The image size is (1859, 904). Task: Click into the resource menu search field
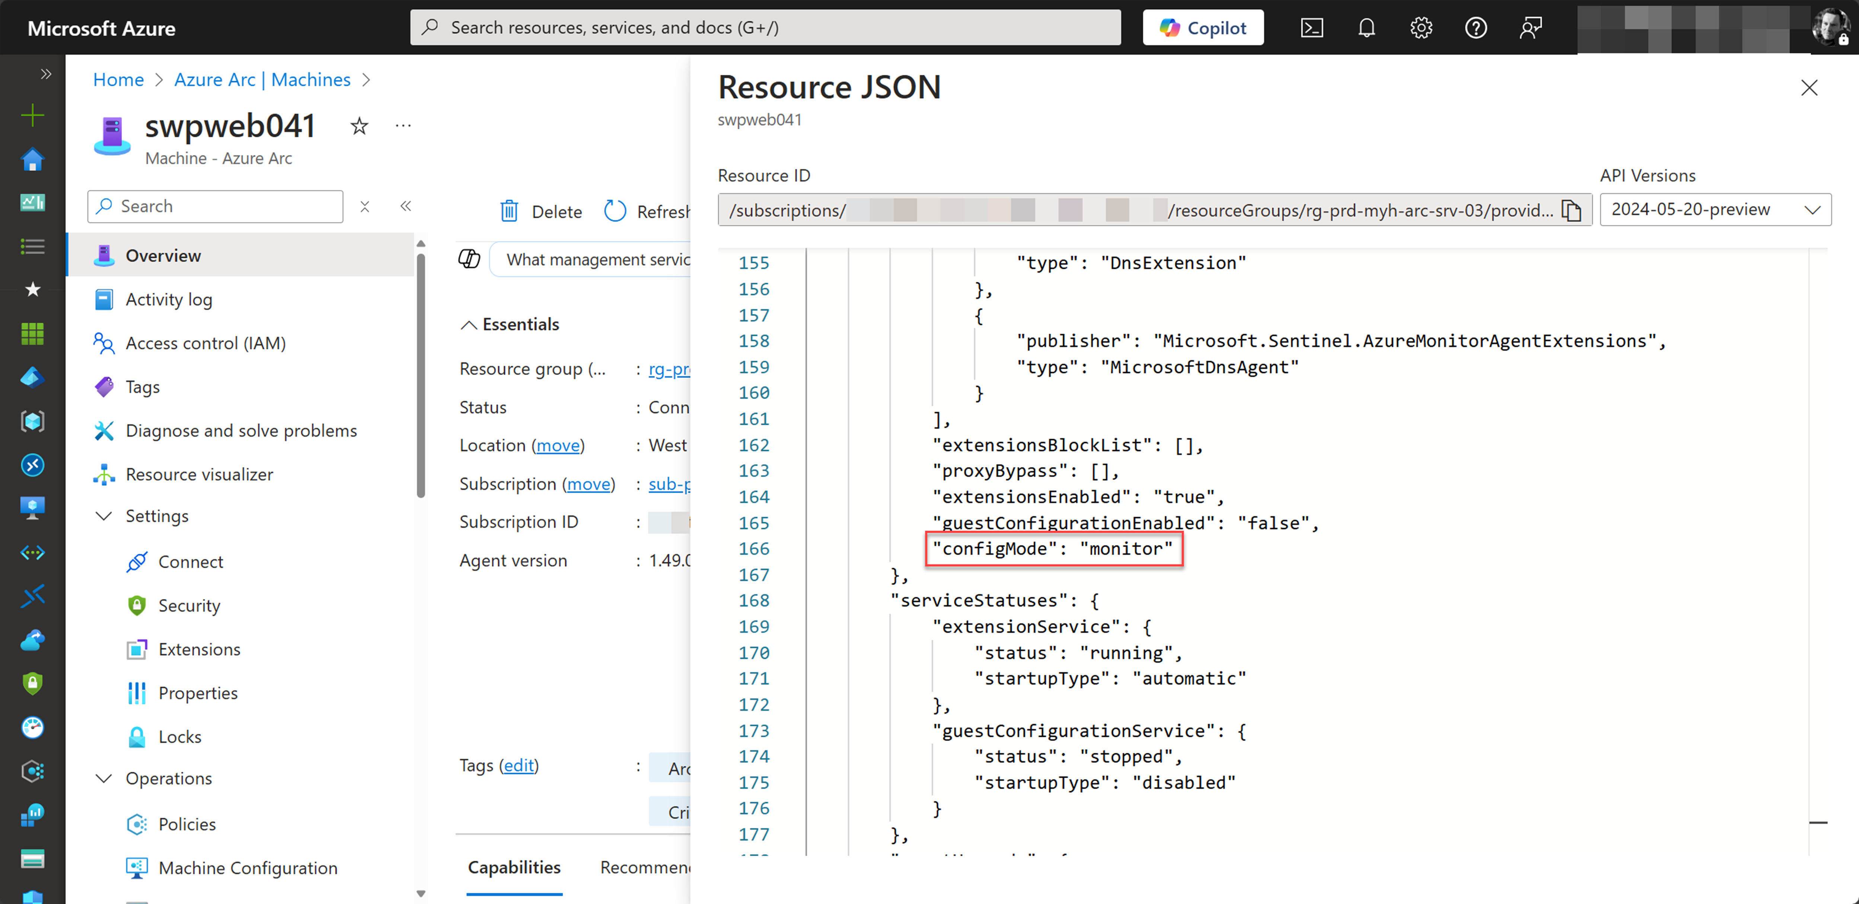click(214, 206)
